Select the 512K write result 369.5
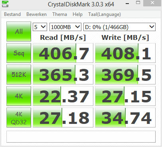This screenshot has height=147, width=162. (125, 74)
